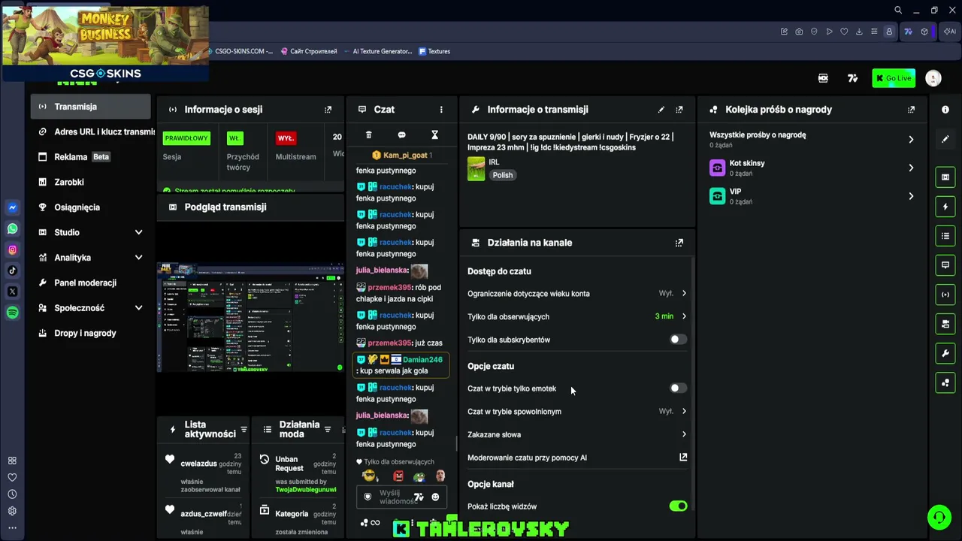The height and width of the screenshot is (541, 962).
Task: Click the speech bubble icon in chat toolbar
Action: coord(401,135)
